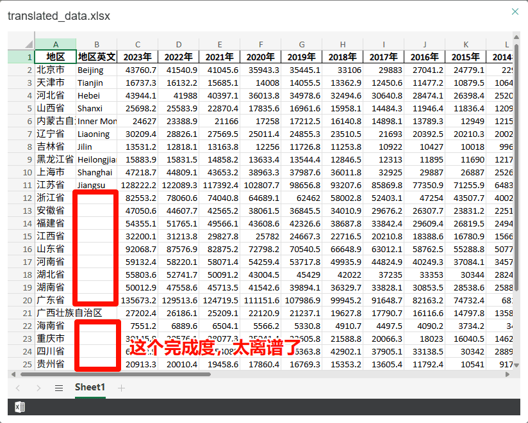Select the Beijing cell

pos(97,70)
